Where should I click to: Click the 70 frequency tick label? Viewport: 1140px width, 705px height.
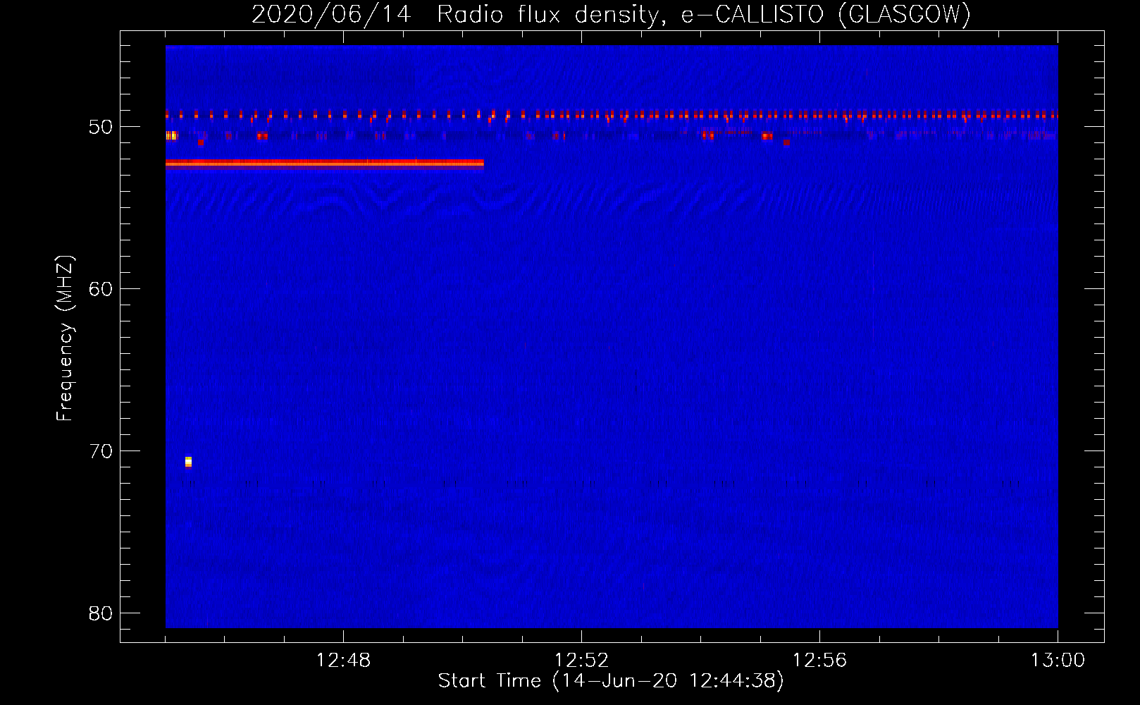click(101, 451)
